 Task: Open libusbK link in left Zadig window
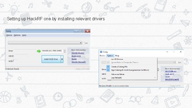[x=74, y=59]
